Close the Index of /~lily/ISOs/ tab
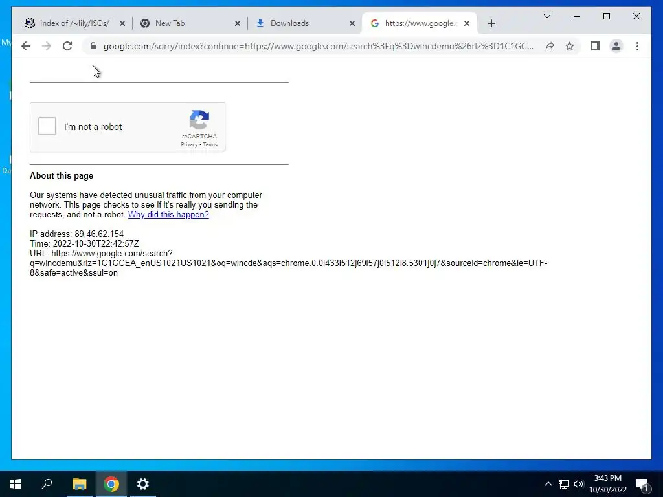Screen dimensions: 663x497 tap(122, 23)
